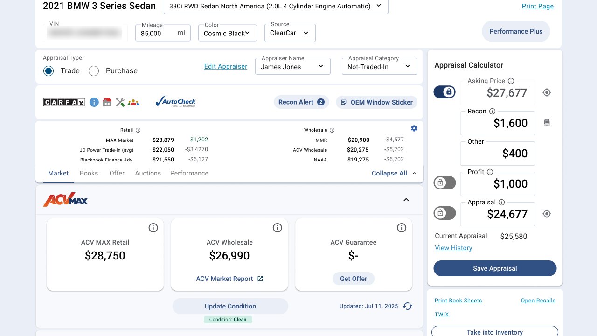Image resolution: width=597 pixels, height=336 pixels.
Task: Switch to the Offer tab
Action: 117,173
